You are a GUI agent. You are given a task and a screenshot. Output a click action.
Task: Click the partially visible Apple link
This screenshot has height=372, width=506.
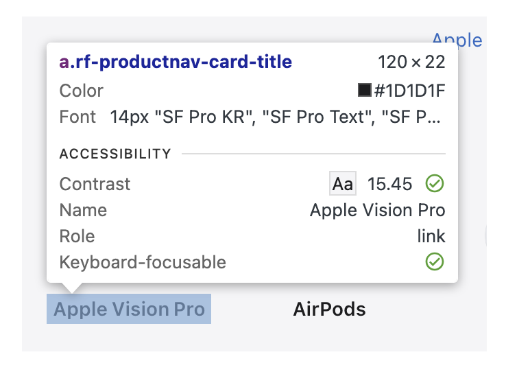click(457, 39)
